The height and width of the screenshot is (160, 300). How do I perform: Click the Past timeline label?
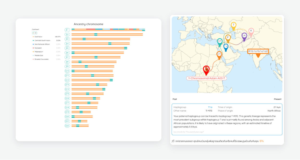coord(175,99)
